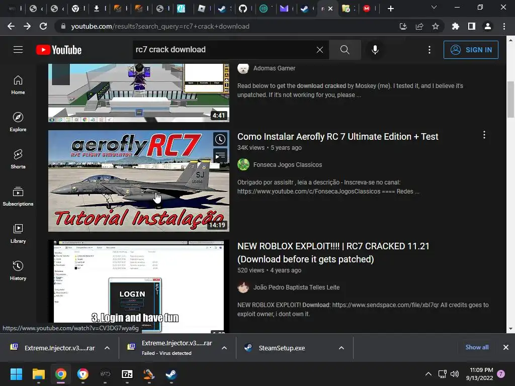Open notification badge showing 7
515x386 pixels.
(501, 374)
